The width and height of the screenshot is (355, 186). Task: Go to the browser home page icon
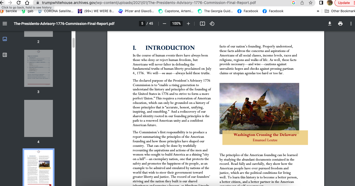click(27, 3)
